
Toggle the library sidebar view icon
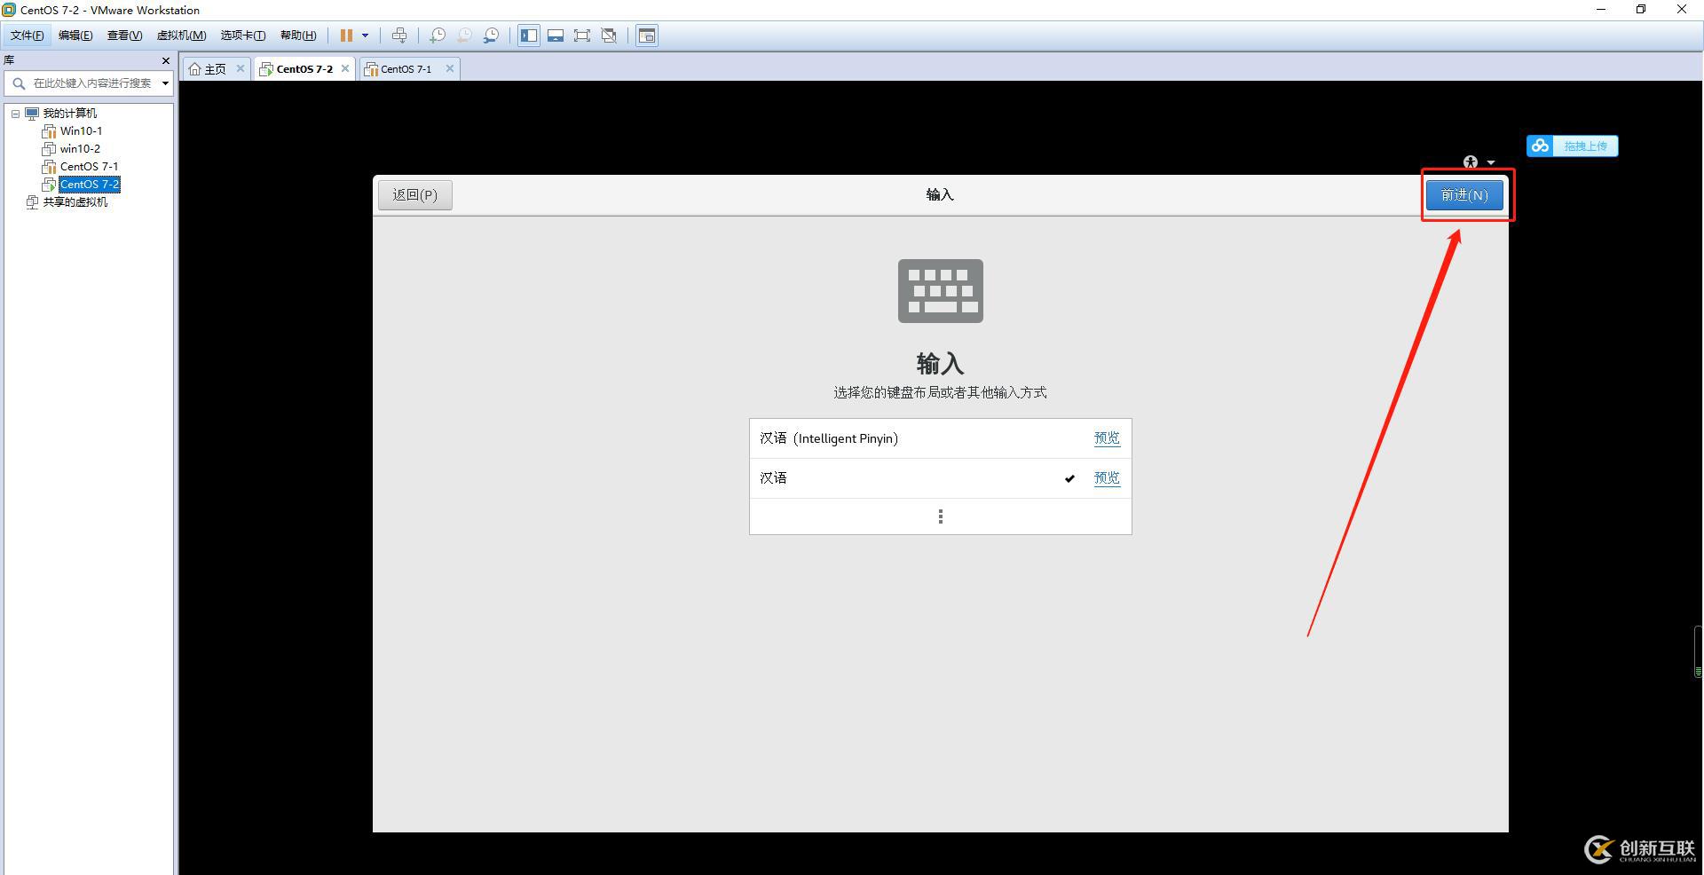coord(529,35)
